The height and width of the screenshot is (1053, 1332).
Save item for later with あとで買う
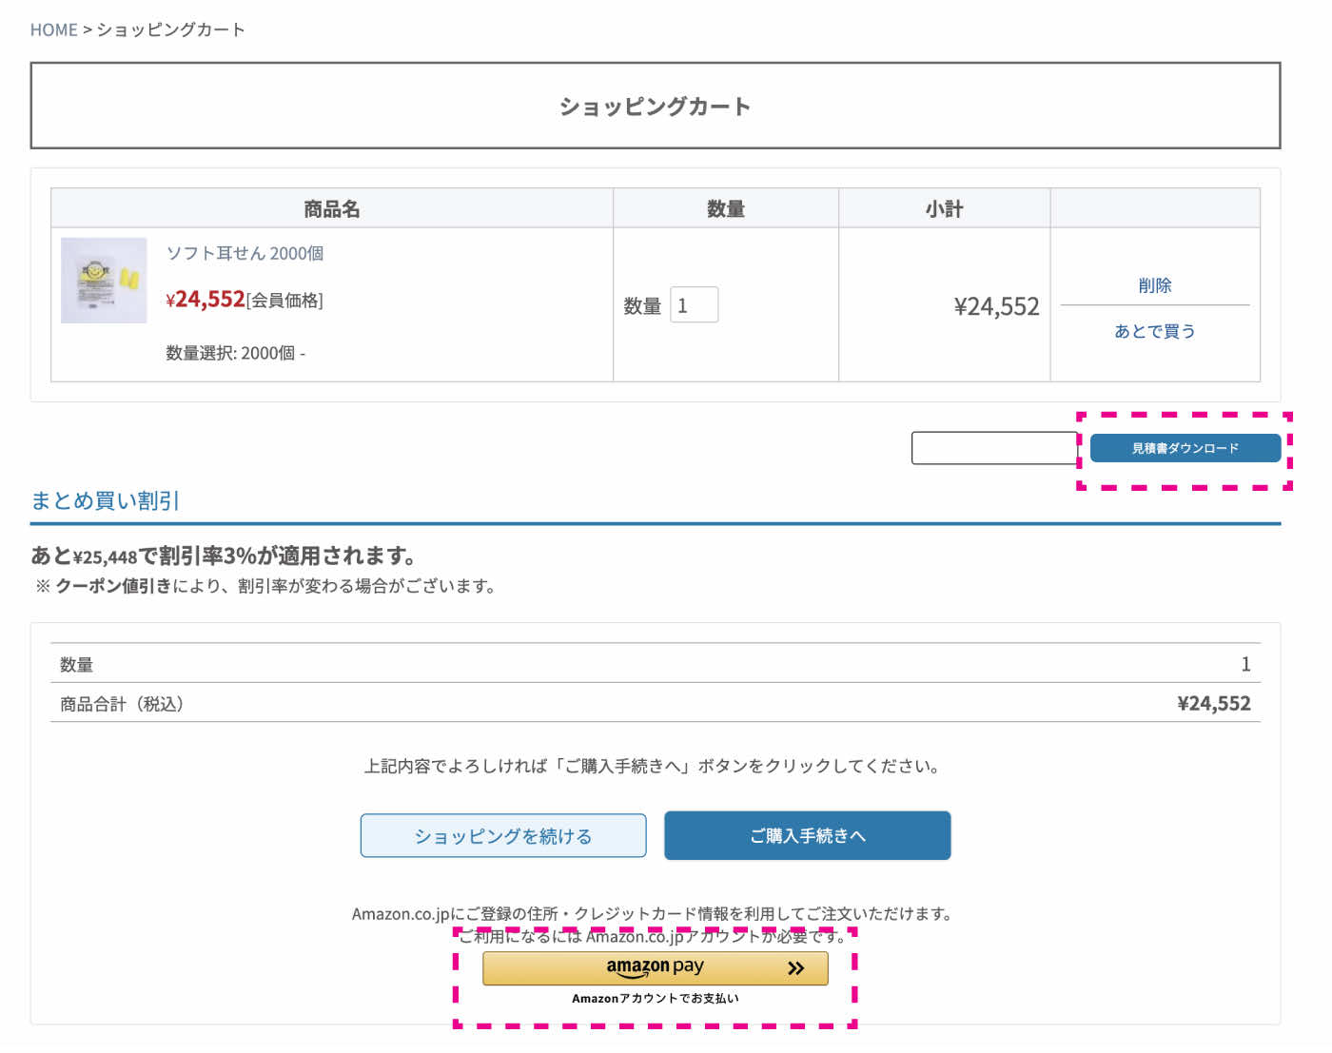click(1153, 330)
